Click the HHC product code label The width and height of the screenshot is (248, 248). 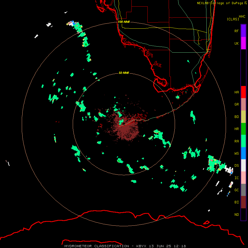(x=242, y=17)
